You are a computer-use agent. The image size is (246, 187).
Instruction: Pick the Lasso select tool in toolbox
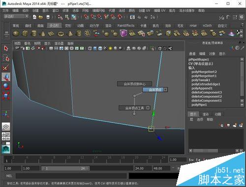[x=6, y=58]
